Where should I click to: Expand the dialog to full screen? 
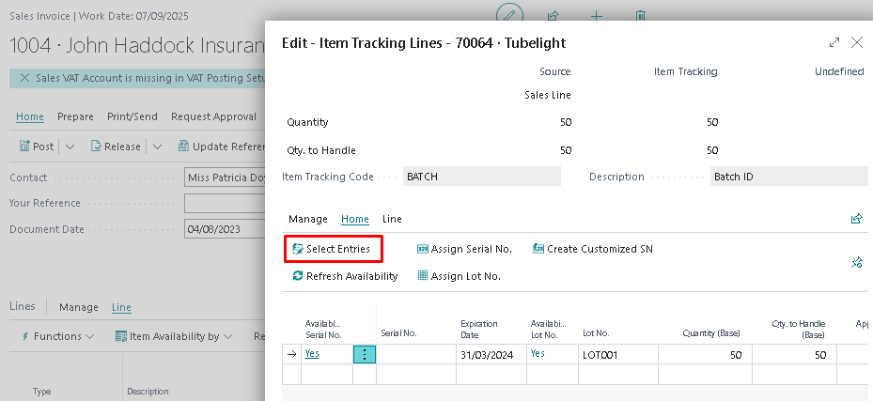[834, 43]
